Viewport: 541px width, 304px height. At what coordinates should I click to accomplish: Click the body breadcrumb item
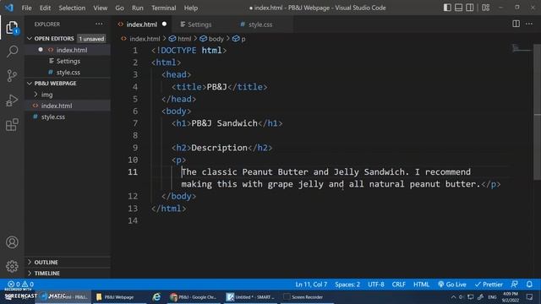[212, 39]
